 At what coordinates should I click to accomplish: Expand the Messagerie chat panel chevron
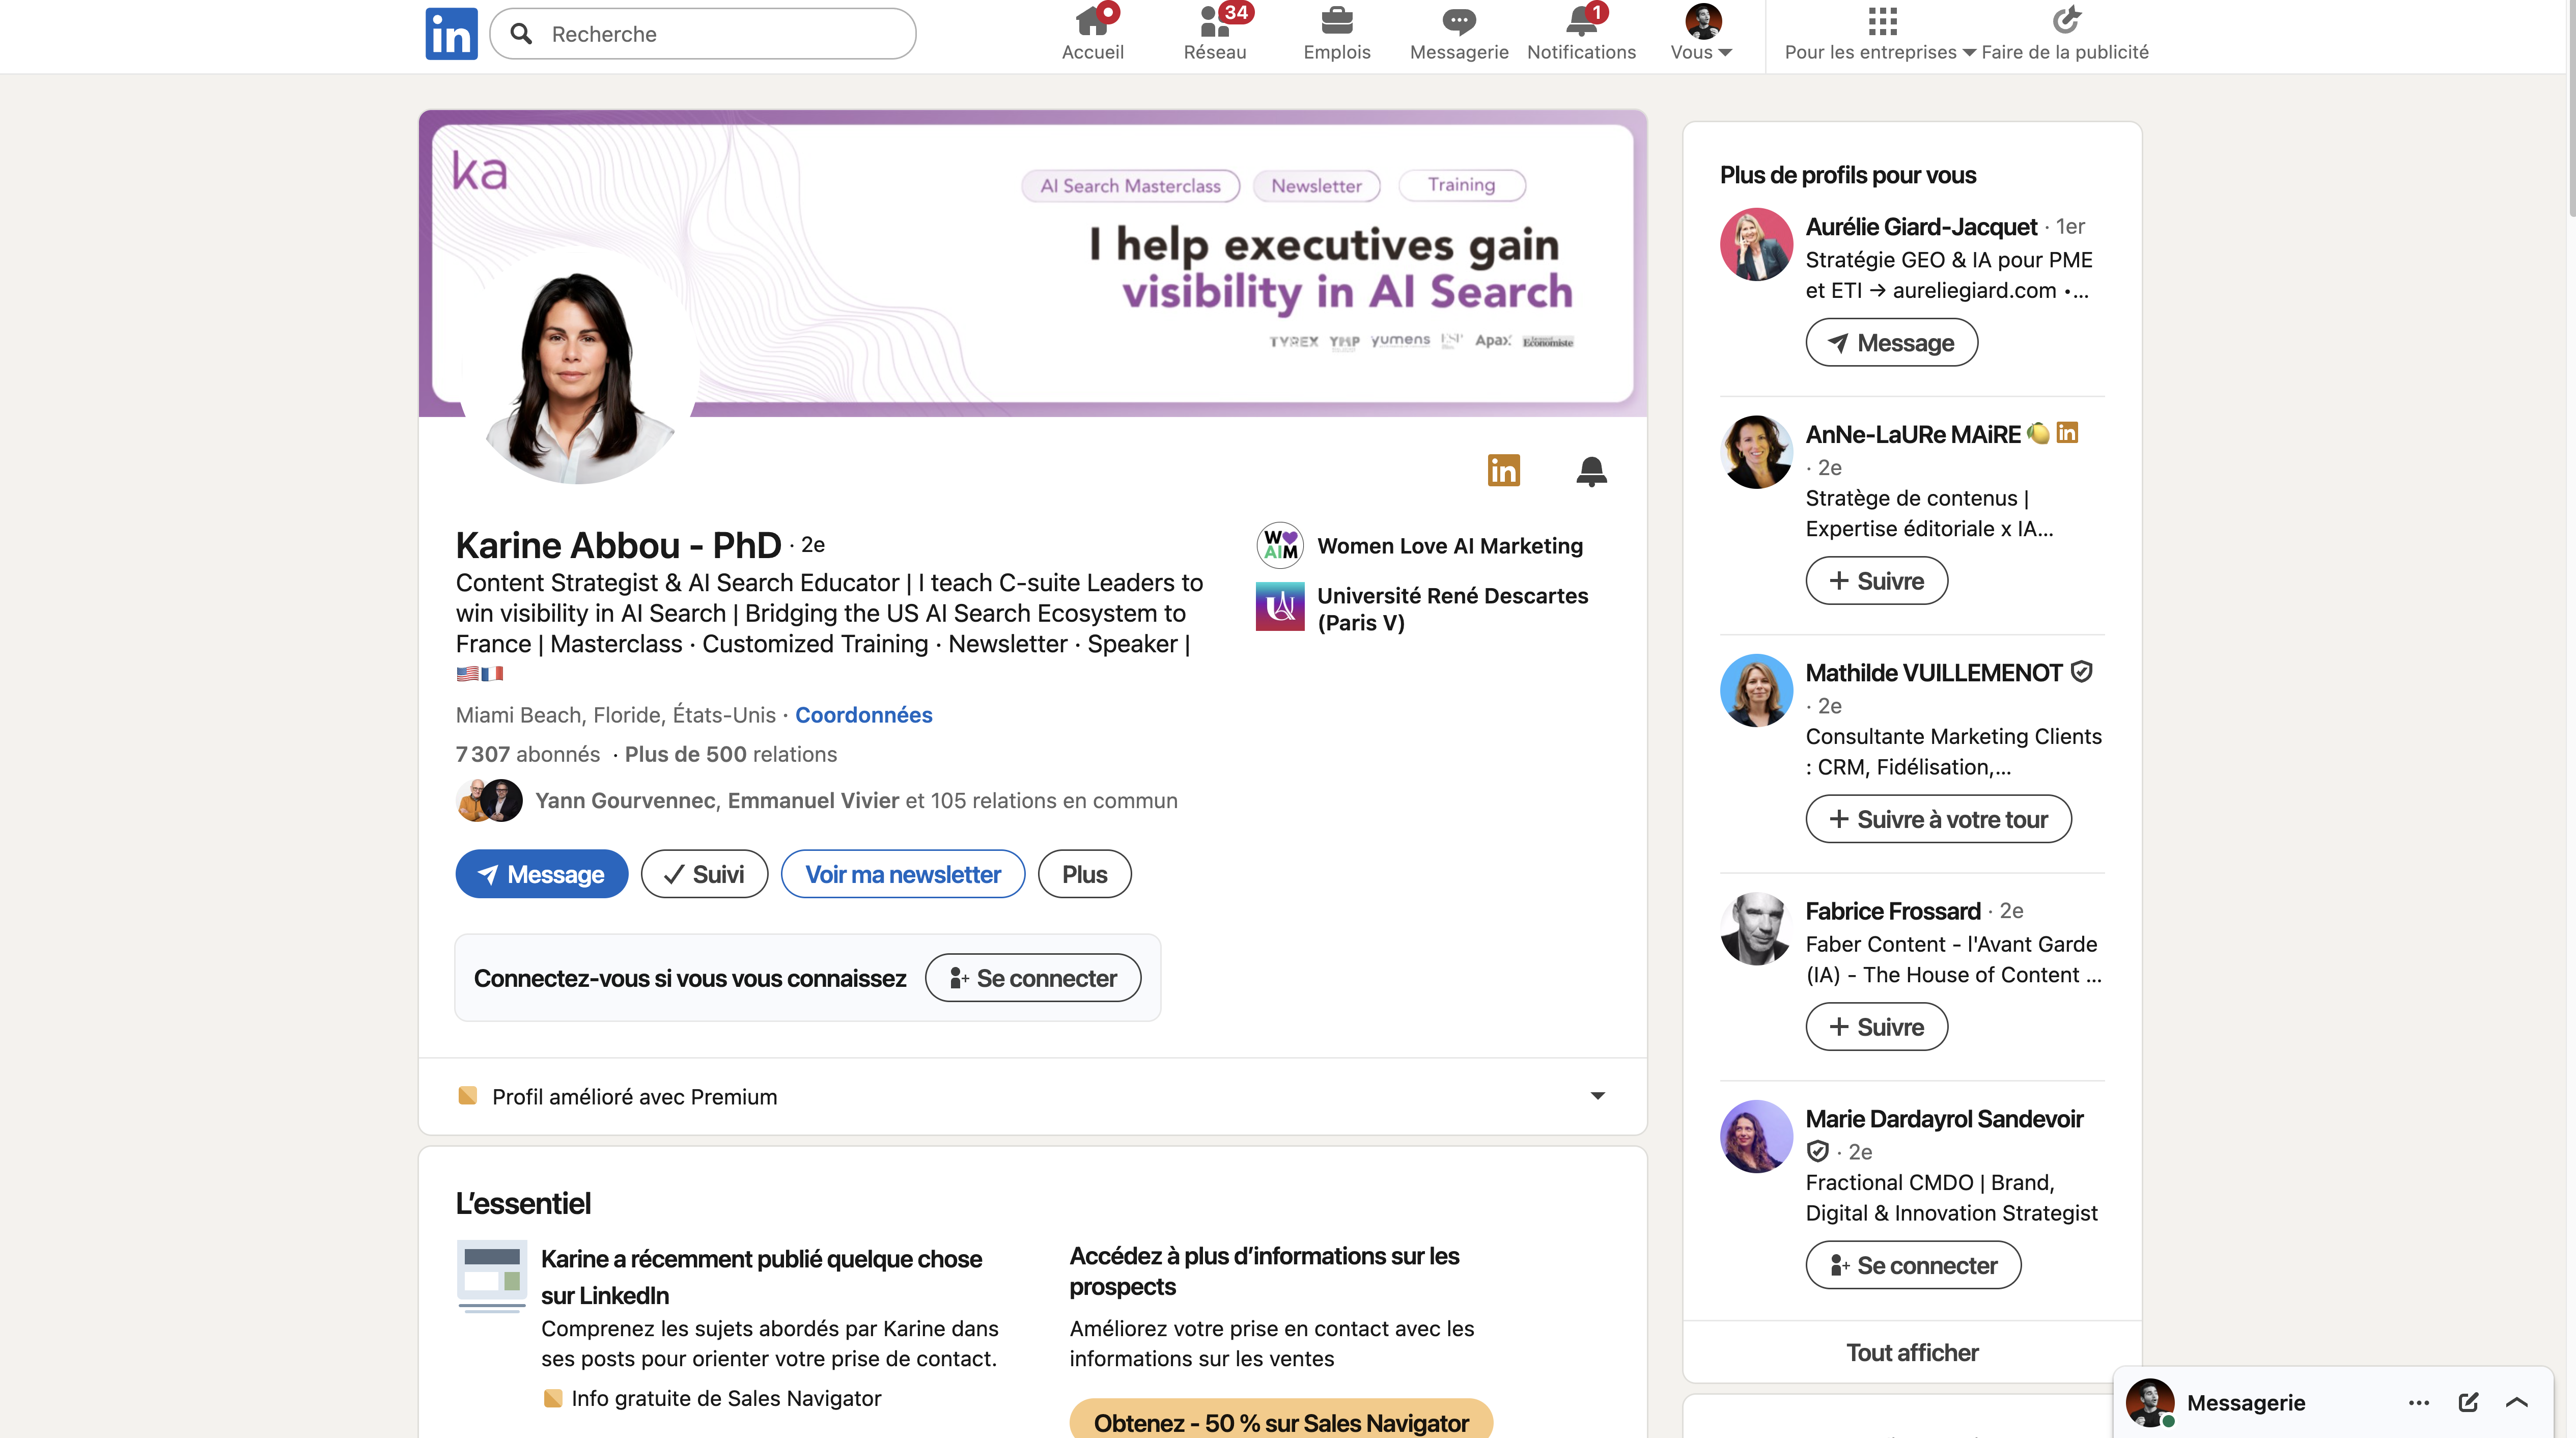click(2517, 1402)
